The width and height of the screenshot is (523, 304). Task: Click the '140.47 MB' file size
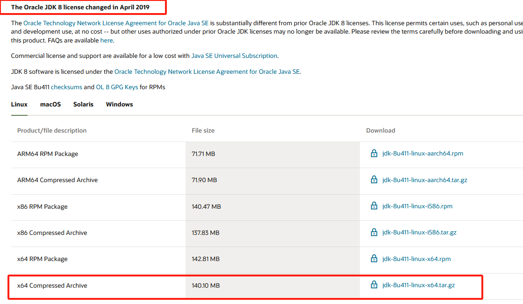(x=206, y=207)
